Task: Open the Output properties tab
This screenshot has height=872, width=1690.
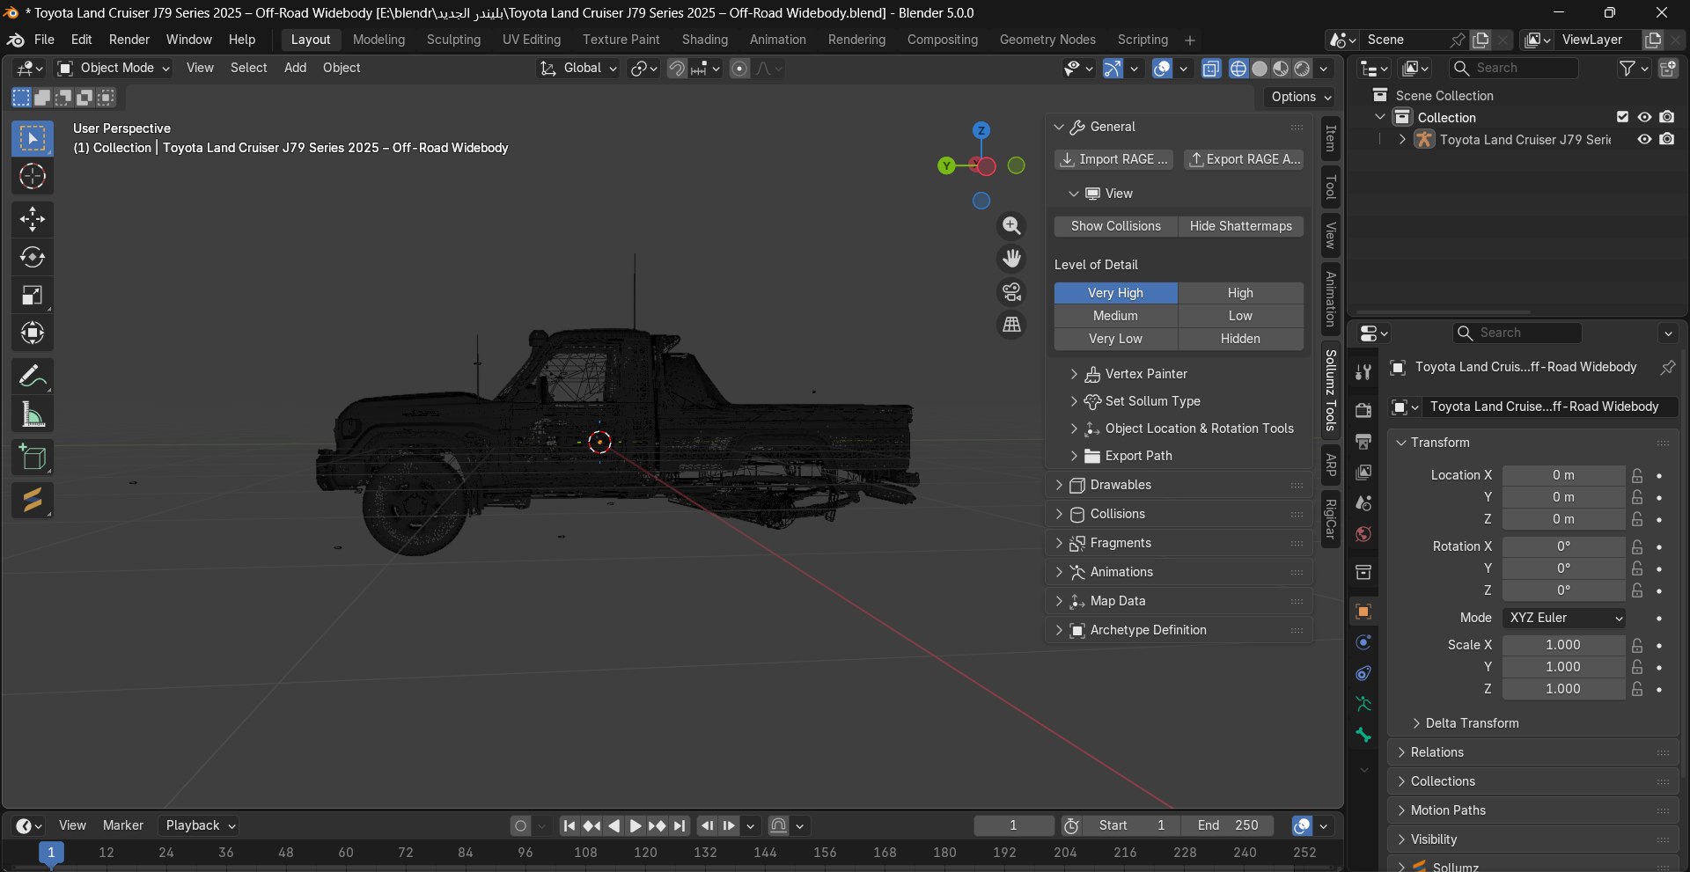Action: pos(1363,441)
